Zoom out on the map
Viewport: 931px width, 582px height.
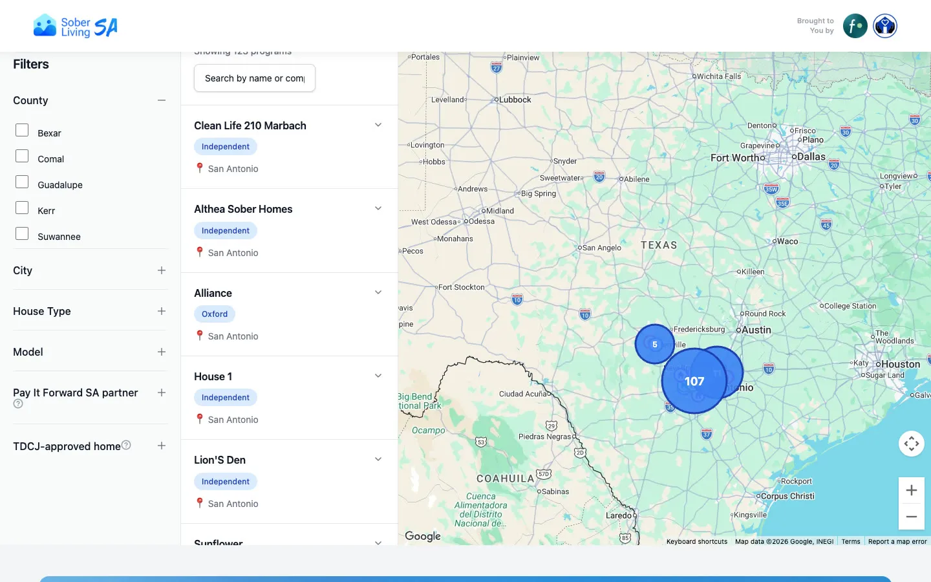pyautogui.click(x=911, y=517)
